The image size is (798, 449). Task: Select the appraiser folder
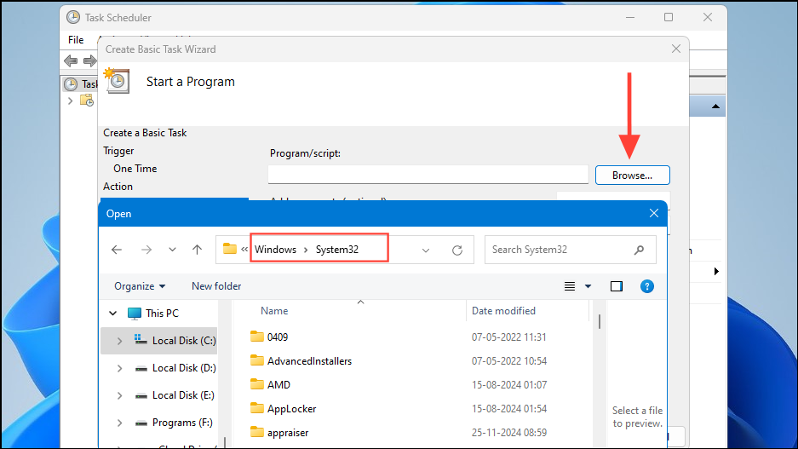coord(288,433)
